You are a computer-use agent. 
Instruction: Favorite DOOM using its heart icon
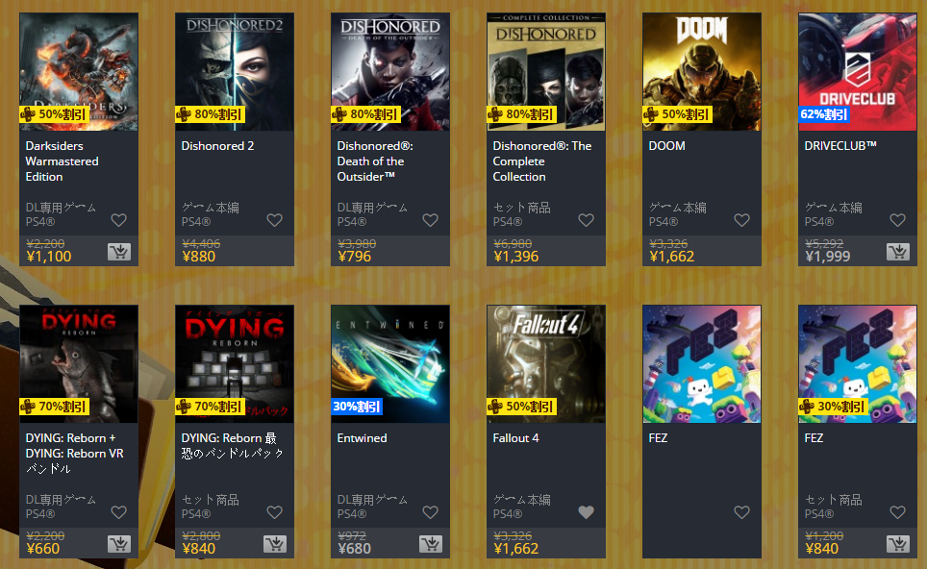tap(742, 220)
